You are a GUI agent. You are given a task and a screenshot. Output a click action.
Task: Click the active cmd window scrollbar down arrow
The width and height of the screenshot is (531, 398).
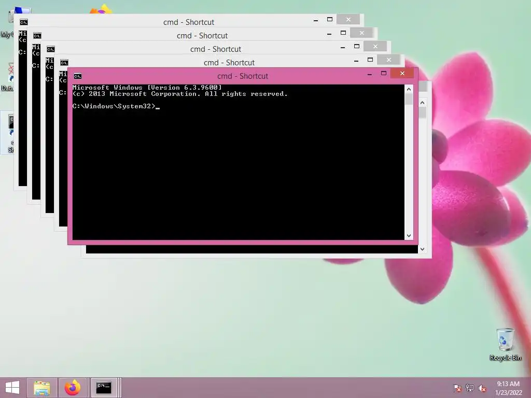[x=409, y=236]
